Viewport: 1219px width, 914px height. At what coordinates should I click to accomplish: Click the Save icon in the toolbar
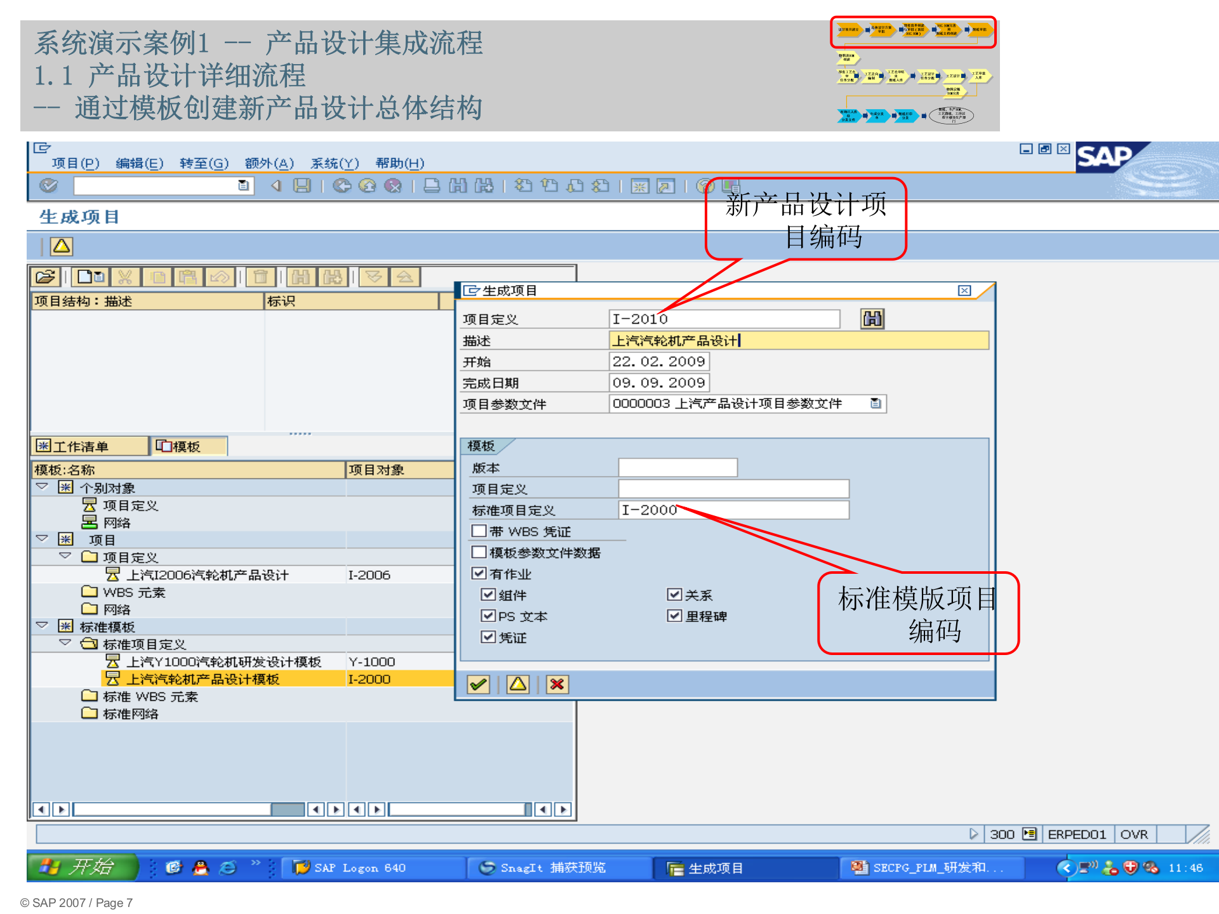point(303,186)
